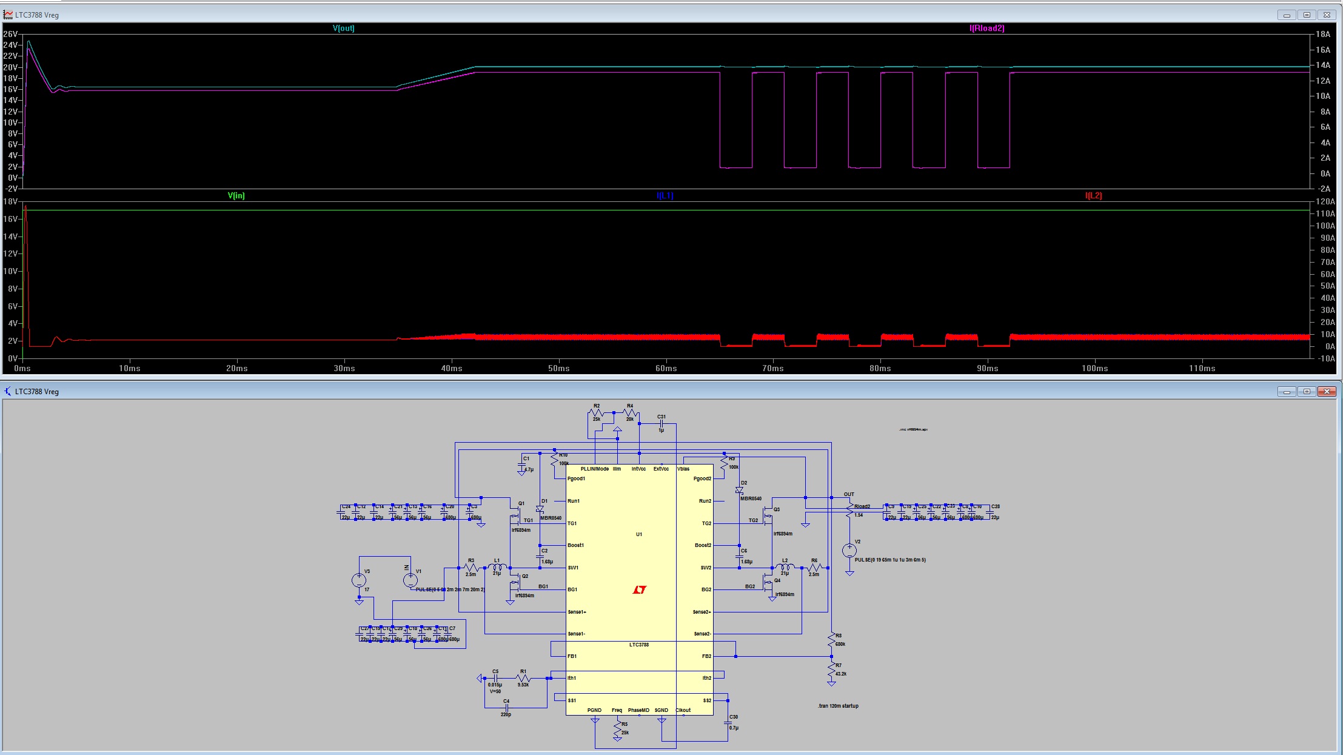Select resistor R10 100k
The width and height of the screenshot is (1343, 755).
click(x=555, y=460)
